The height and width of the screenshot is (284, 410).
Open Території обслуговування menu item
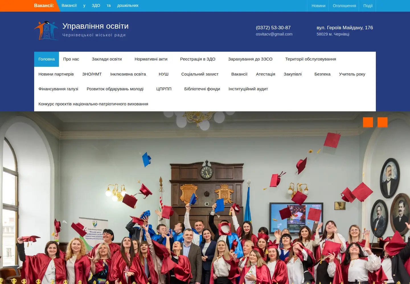click(x=311, y=59)
